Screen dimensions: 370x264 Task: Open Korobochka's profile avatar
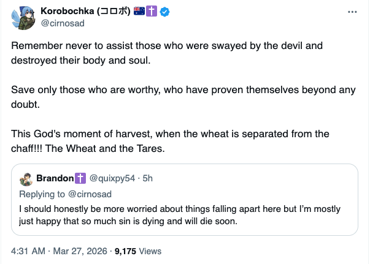coord(23,18)
